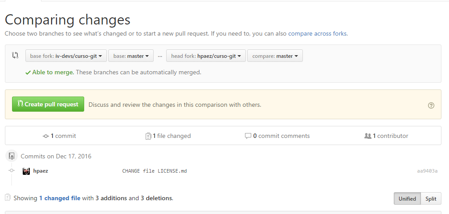The height and width of the screenshot is (214, 449).
Task: Open the head fork hpaez/curso-git dropdown
Action: pyautogui.click(x=206, y=56)
